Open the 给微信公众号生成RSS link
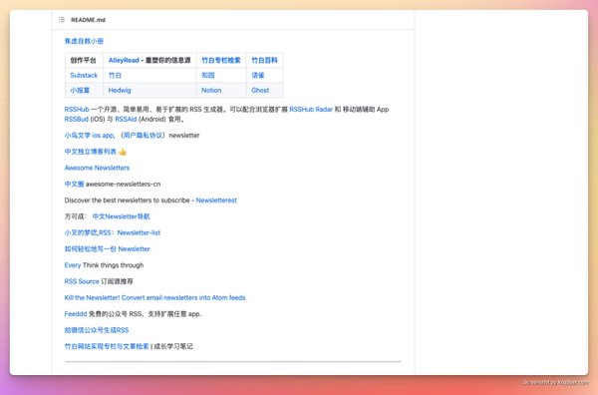598x395 pixels. tap(97, 330)
